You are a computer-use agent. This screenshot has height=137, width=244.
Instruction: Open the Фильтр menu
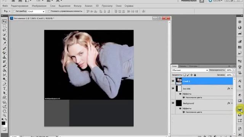(x=77, y=6)
